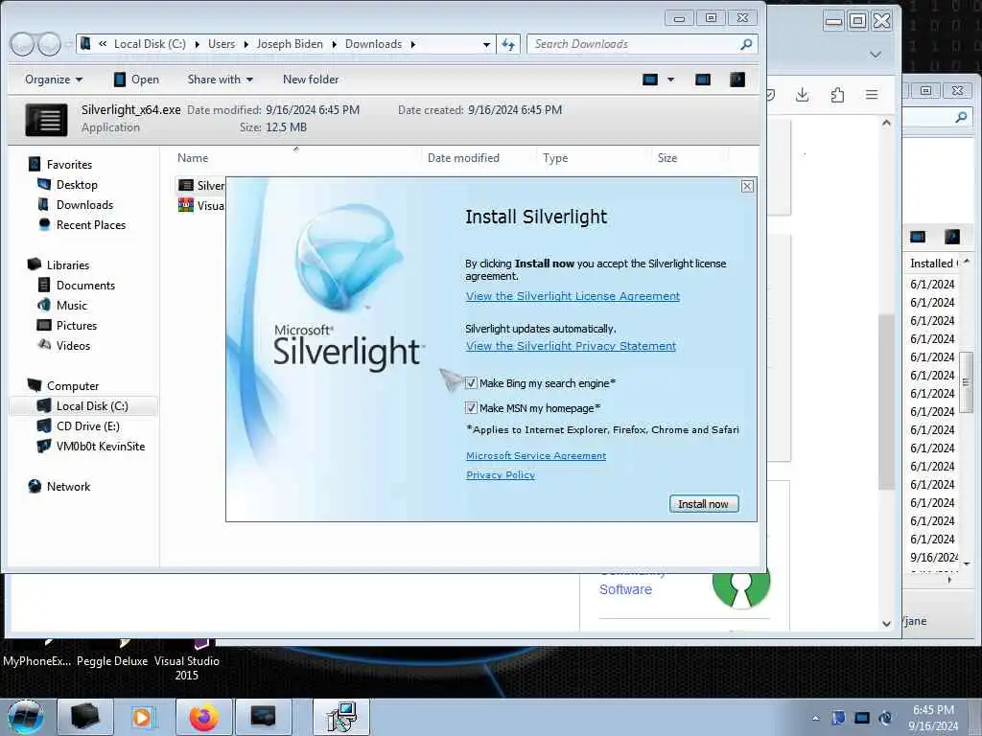Select Recent Places under Favorites
Image resolution: width=982 pixels, height=736 pixels.
point(91,224)
